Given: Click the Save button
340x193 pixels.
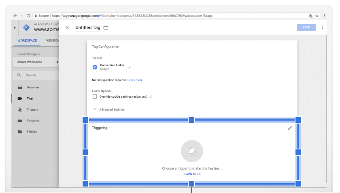Looking at the screenshot, I should coord(306,27).
